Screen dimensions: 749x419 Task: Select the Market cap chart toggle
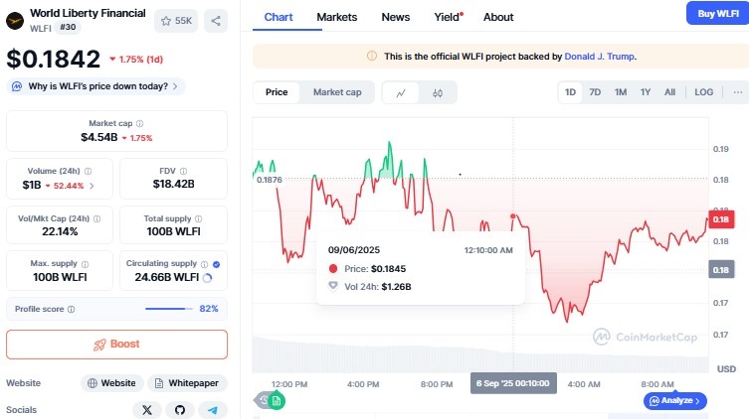click(x=337, y=92)
